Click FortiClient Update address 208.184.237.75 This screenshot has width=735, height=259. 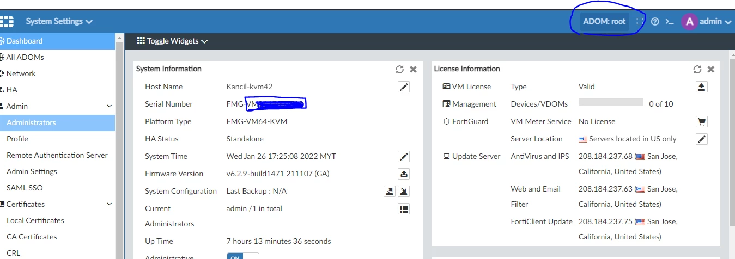(x=605, y=221)
